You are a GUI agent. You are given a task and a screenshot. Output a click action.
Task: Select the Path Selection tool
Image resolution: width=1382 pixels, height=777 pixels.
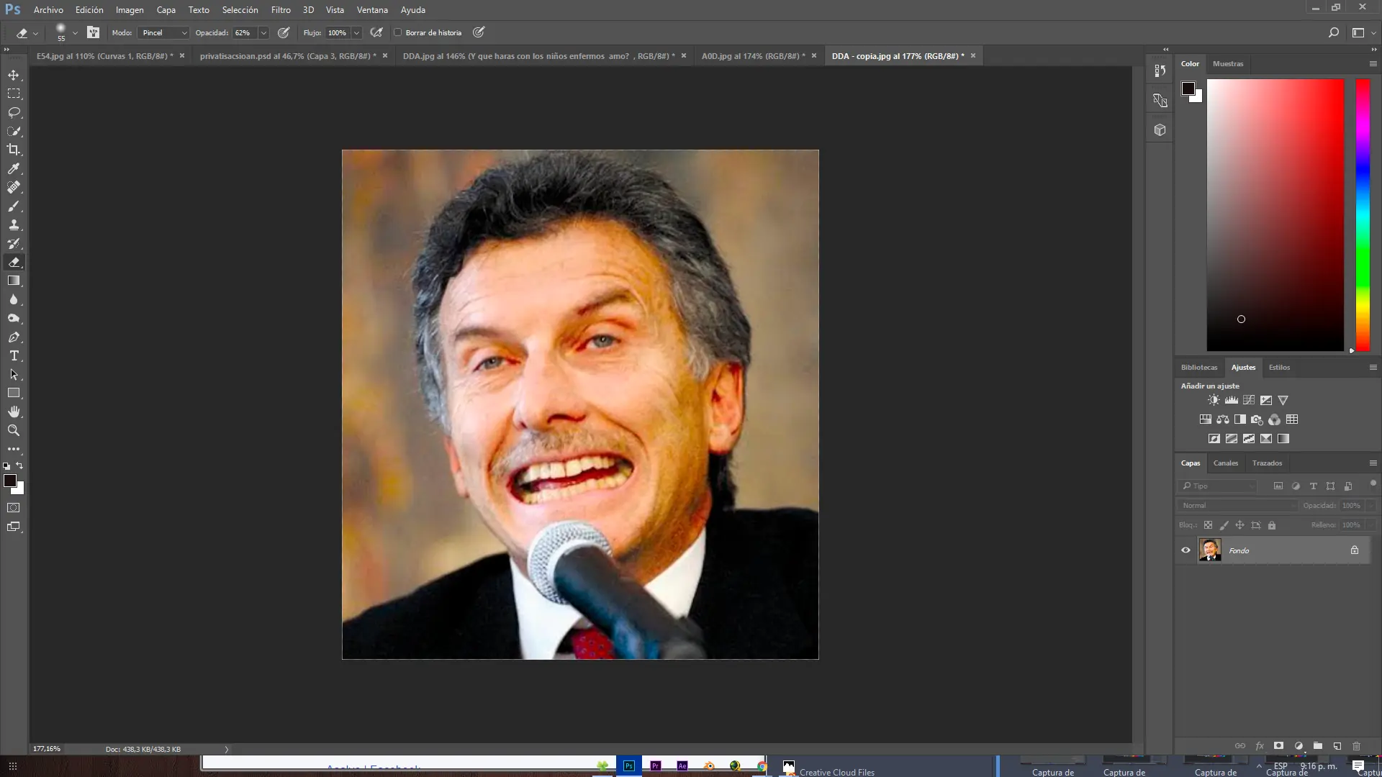tap(14, 374)
